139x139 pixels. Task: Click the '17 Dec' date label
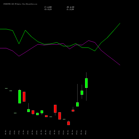(19, 132)
